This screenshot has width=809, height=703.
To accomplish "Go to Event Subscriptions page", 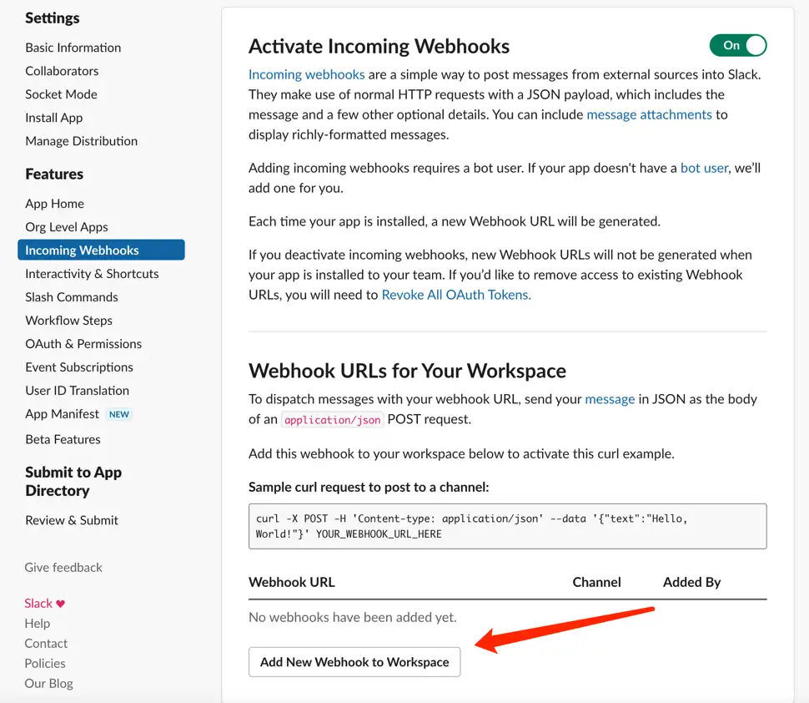I will (79, 367).
